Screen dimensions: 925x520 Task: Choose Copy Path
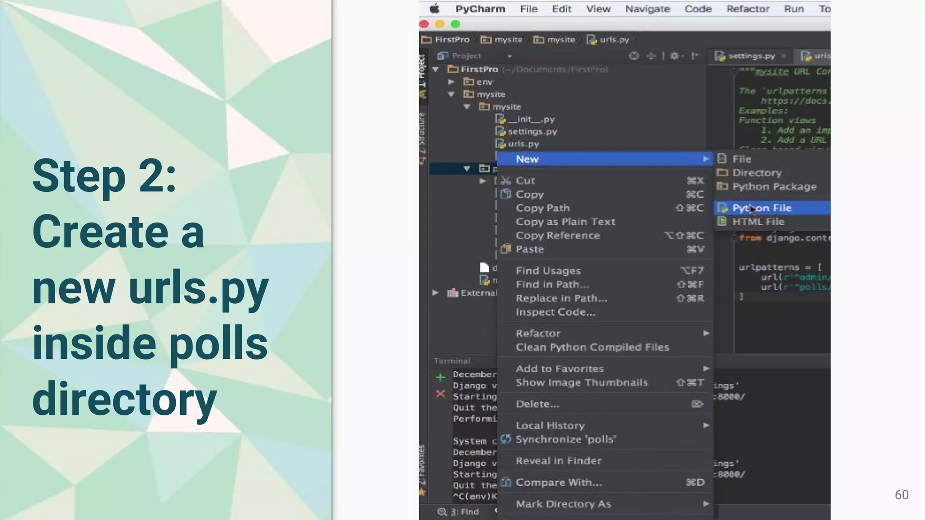click(605, 208)
